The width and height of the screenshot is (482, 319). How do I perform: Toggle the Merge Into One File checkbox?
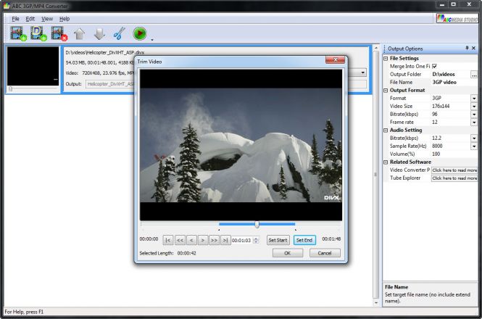[435, 66]
